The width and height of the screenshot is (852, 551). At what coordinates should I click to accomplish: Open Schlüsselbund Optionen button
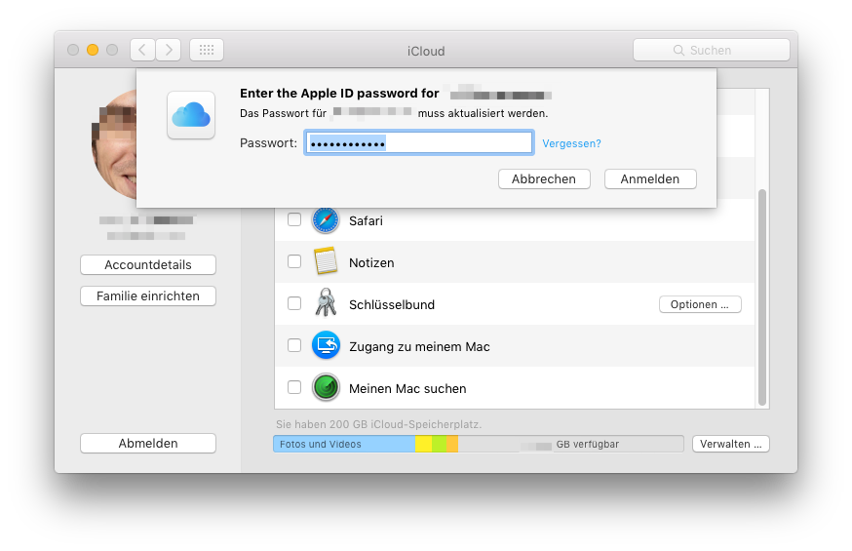(x=700, y=304)
